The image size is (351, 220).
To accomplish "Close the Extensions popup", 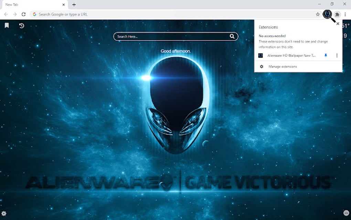I will click(338, 24).
